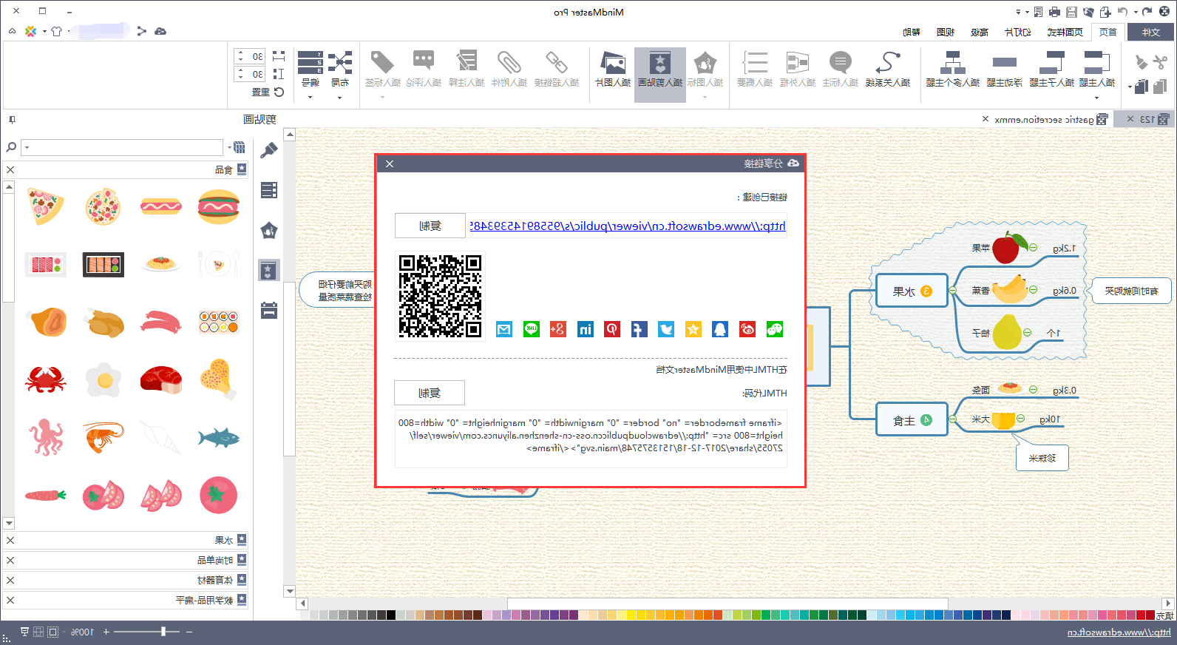The height and width of the screenshot is (645, 1177).
Task: Click the Insert Topic (插入主题) ribbon icon
Action: 1097,63
